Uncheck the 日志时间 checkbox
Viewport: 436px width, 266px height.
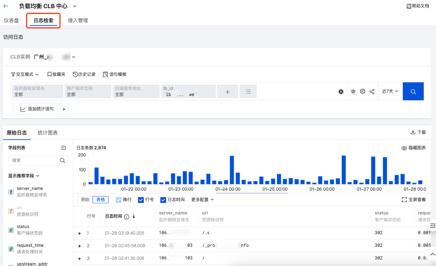[163, 200]
